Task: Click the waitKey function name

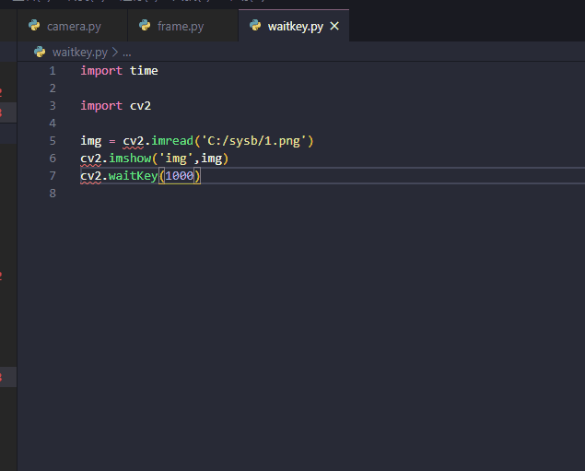Action: click(x=134, y=176)
